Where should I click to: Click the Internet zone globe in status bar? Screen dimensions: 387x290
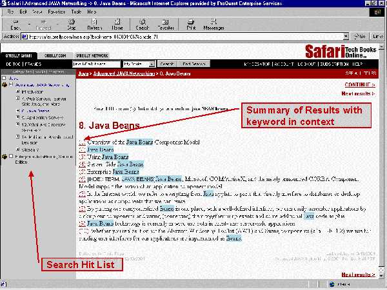point(332,284)
